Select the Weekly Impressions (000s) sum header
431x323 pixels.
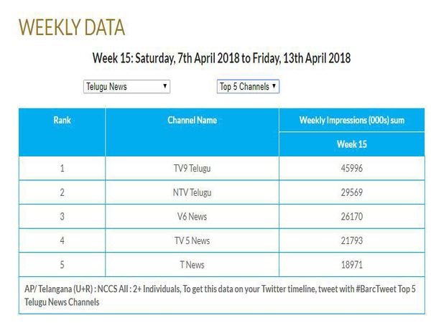tap(351, 120)
